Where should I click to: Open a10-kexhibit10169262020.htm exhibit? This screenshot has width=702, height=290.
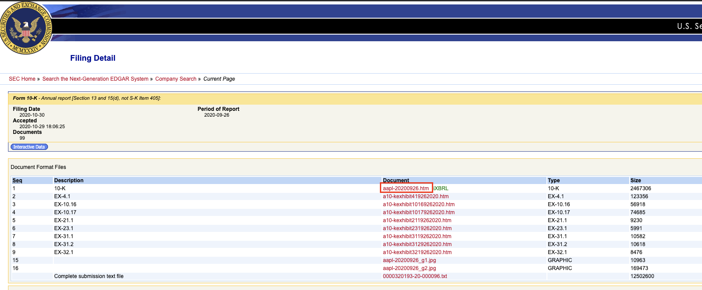(x=419, y=204)
